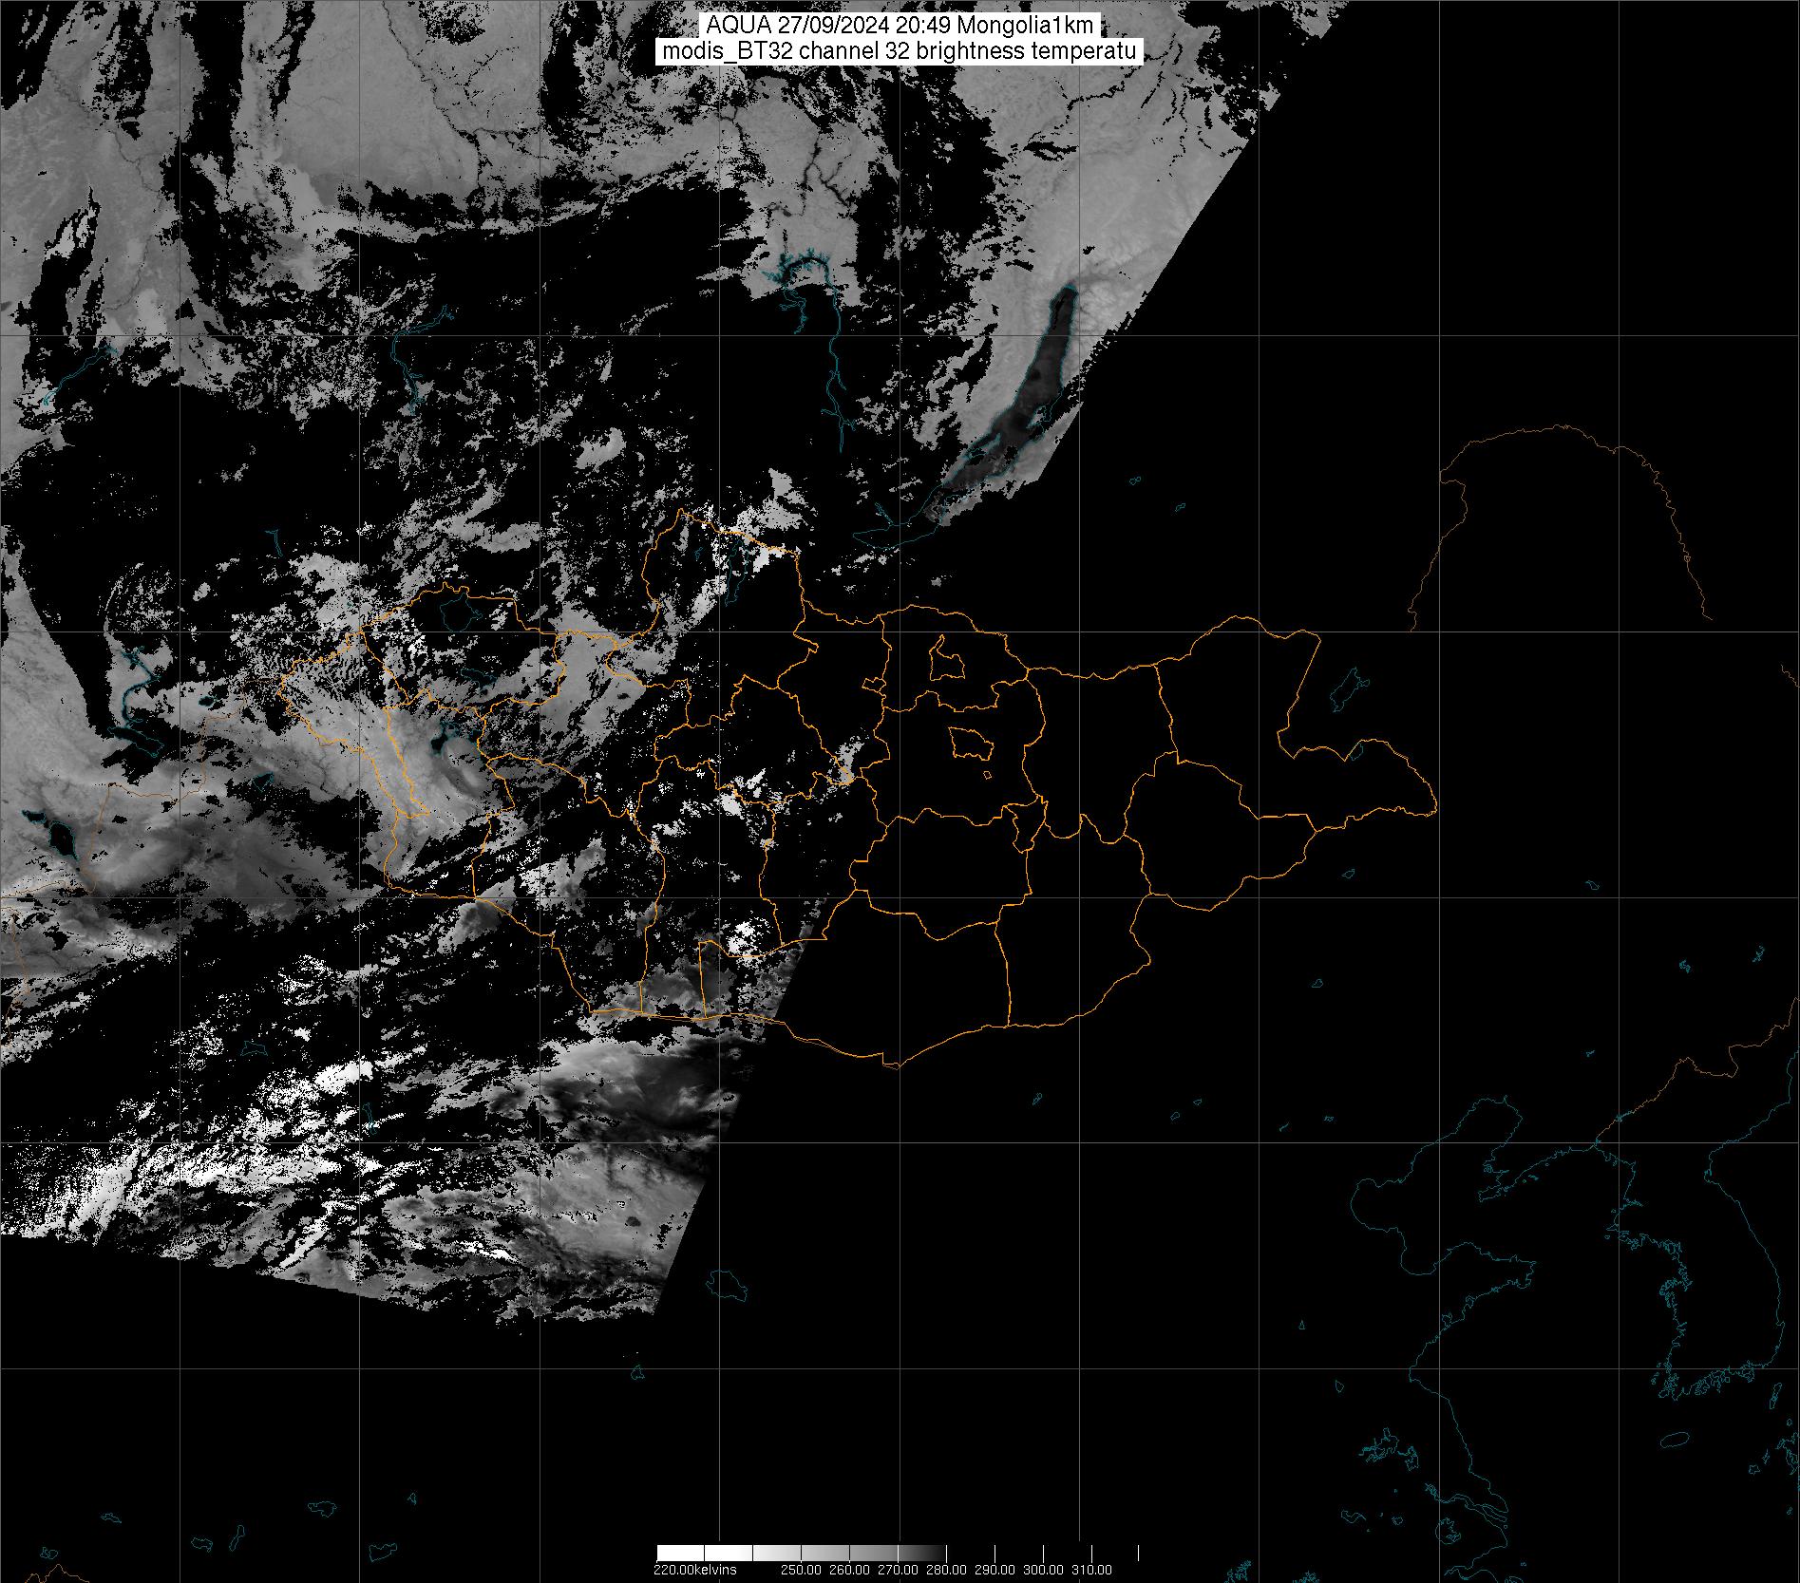The width and height of the screenshot is (1800, 1583).
Task: Click the AQUA 27/09/2024 20:49 title line
Action: (x=899, y=26)
